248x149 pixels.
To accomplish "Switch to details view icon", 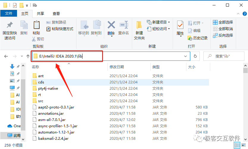I will (x=237, y=145).
